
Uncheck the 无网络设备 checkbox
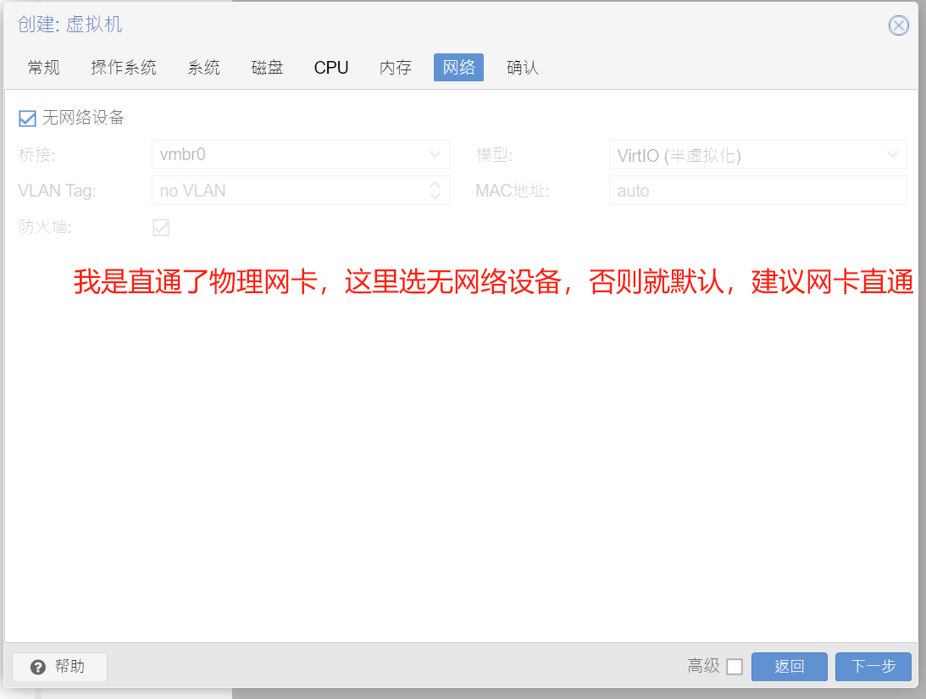28,119
